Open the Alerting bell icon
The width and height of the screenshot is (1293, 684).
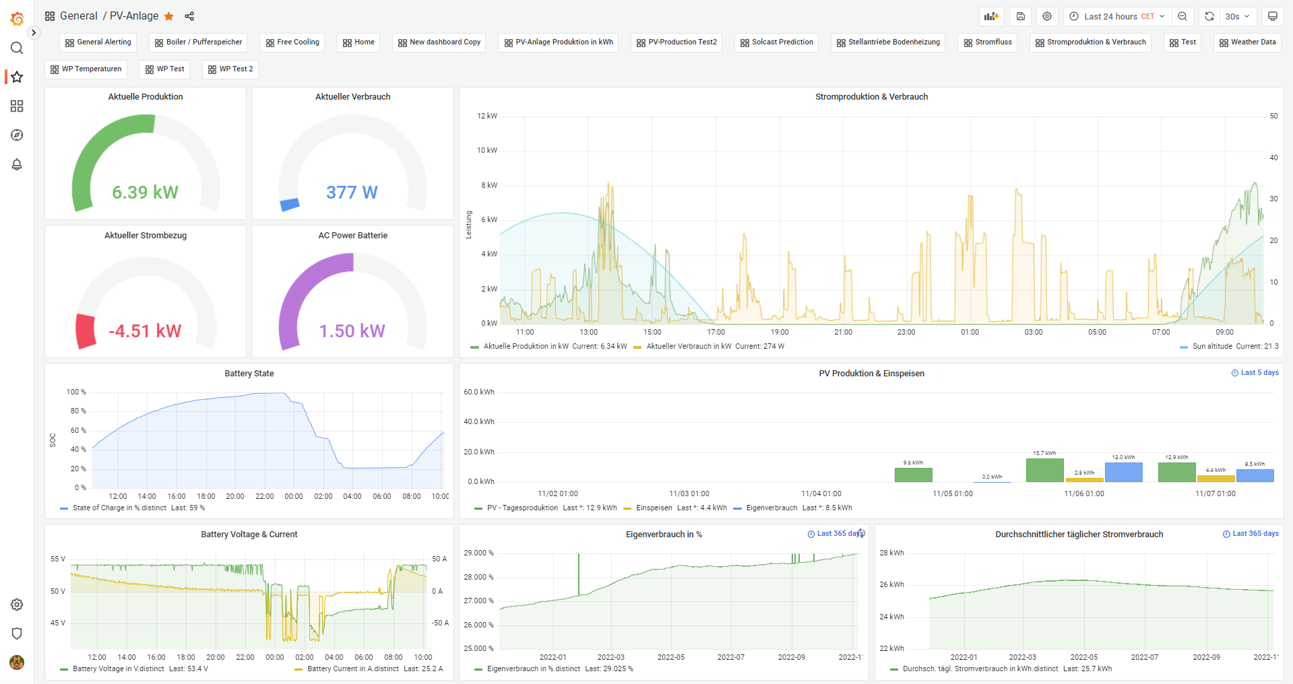(x=17, y=164)
